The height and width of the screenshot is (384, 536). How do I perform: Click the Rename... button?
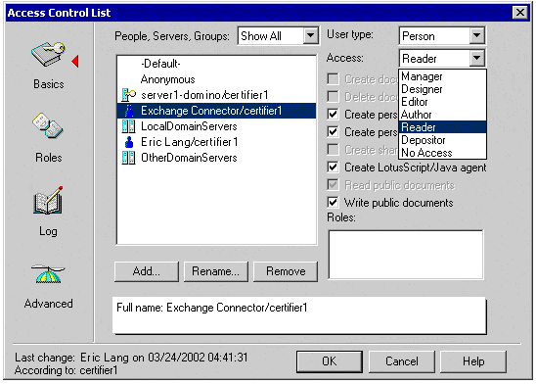click(216, 271)
